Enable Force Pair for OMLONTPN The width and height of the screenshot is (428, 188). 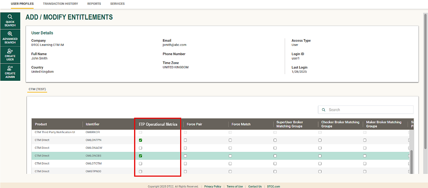pyautogui.click(x=185, y=140)
